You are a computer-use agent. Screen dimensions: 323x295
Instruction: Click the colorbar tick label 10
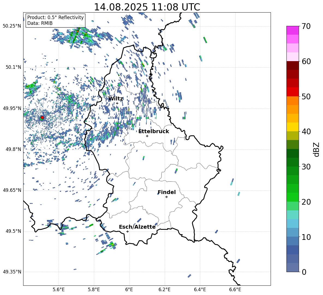pos(306,237)
